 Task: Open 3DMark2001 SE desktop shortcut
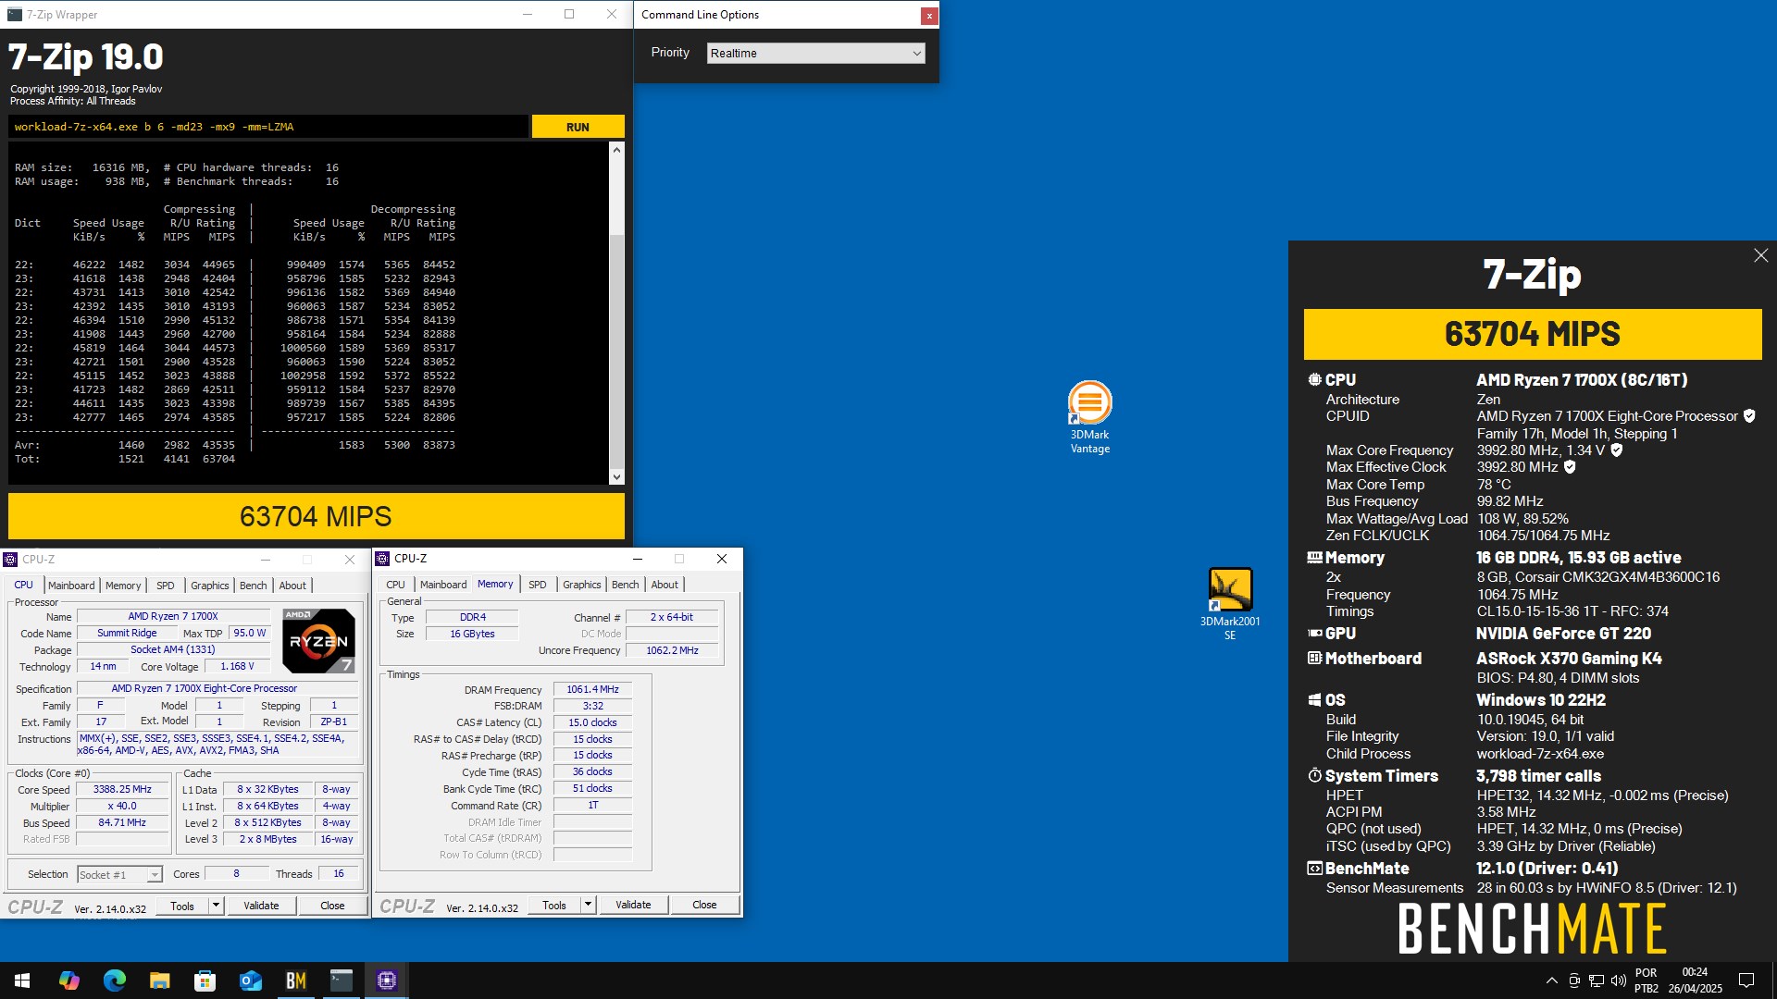(x=1230, y=603)
